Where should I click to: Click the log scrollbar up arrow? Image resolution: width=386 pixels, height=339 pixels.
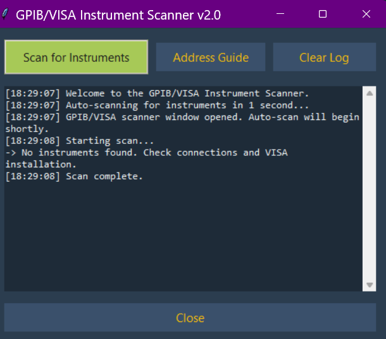(x=370, y=93)
